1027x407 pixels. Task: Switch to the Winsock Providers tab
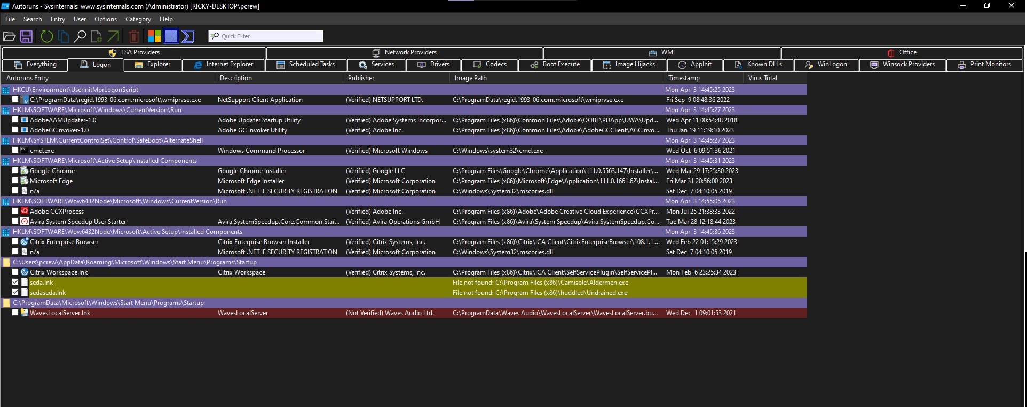903,65
